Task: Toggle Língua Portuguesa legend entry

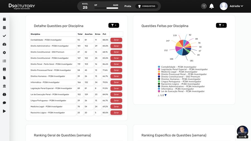Action: click(180, 81)
